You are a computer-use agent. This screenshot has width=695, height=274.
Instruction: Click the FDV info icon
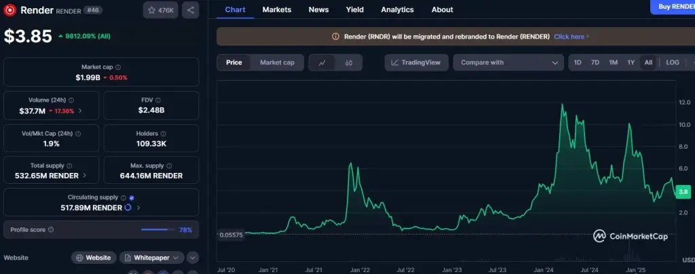coord(157,100)
